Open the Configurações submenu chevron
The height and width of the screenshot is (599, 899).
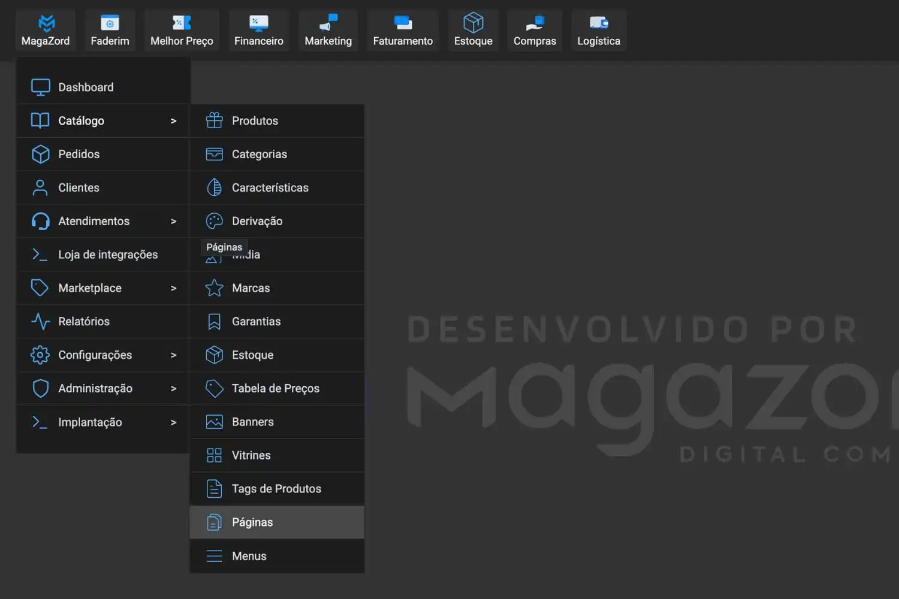pyautogui.click(x=174, y=355)
